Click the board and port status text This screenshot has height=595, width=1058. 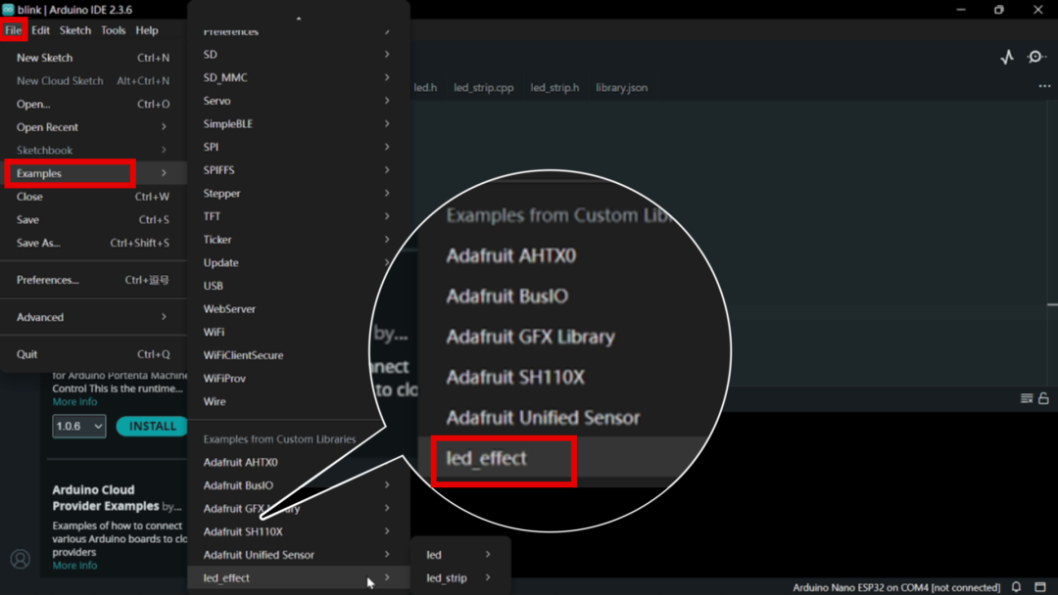[x=895, y=587]
